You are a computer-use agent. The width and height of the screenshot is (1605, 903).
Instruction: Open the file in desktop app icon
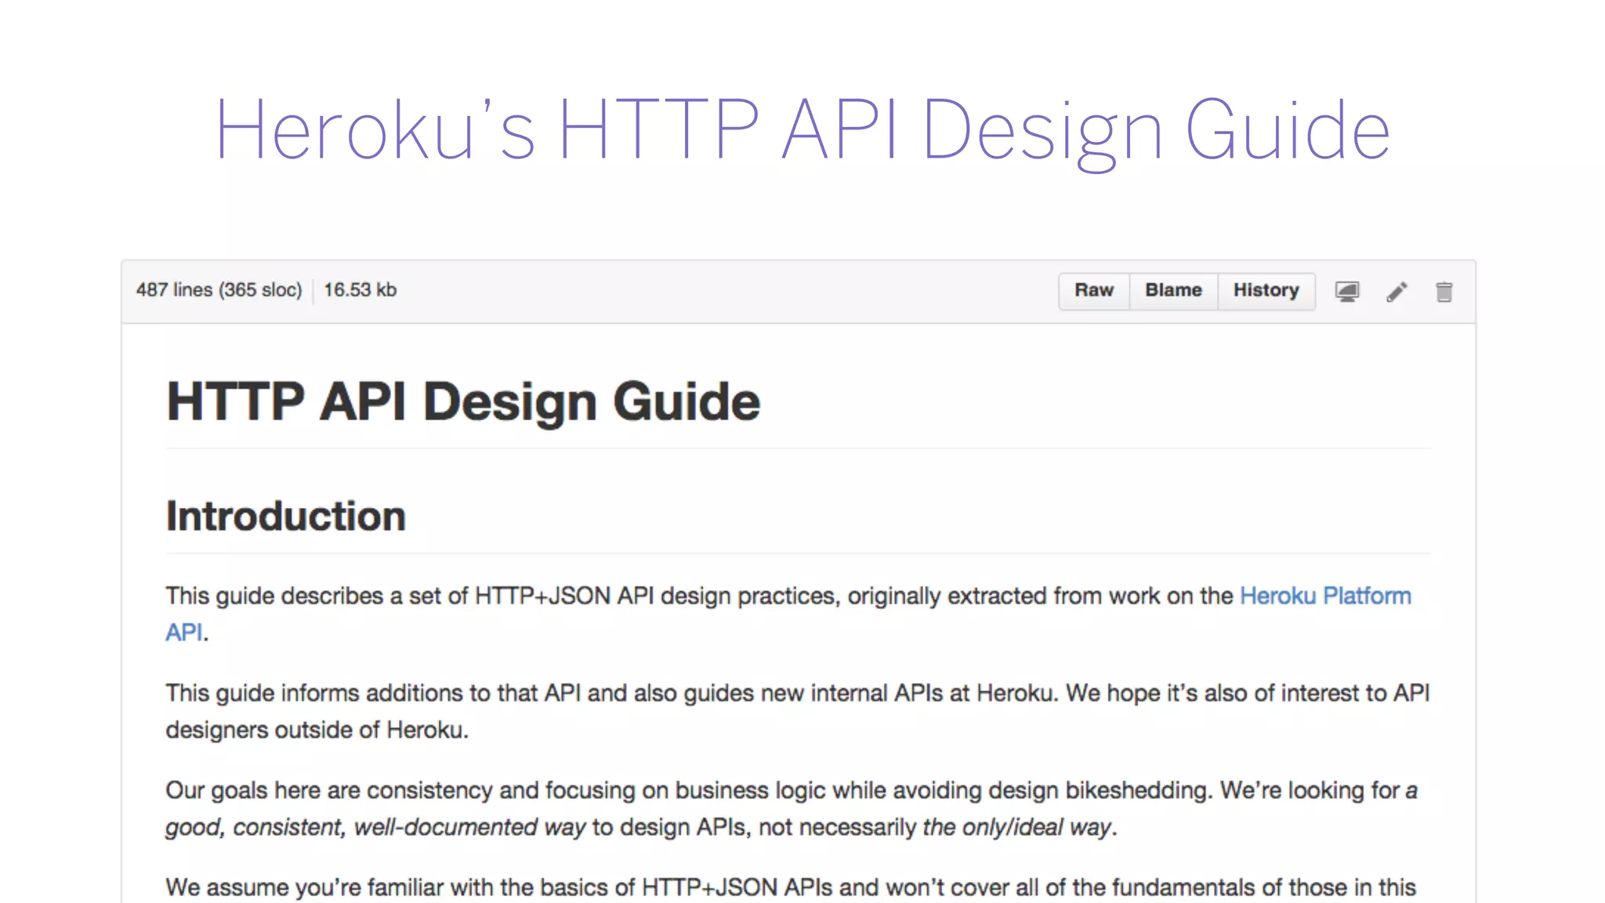[1347, 292]
